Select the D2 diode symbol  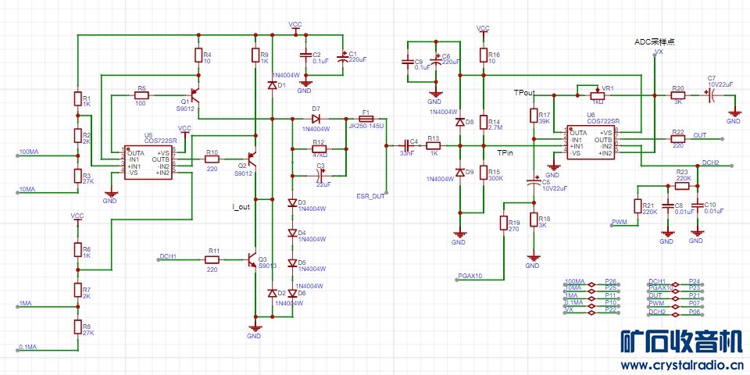coord(272,293)
